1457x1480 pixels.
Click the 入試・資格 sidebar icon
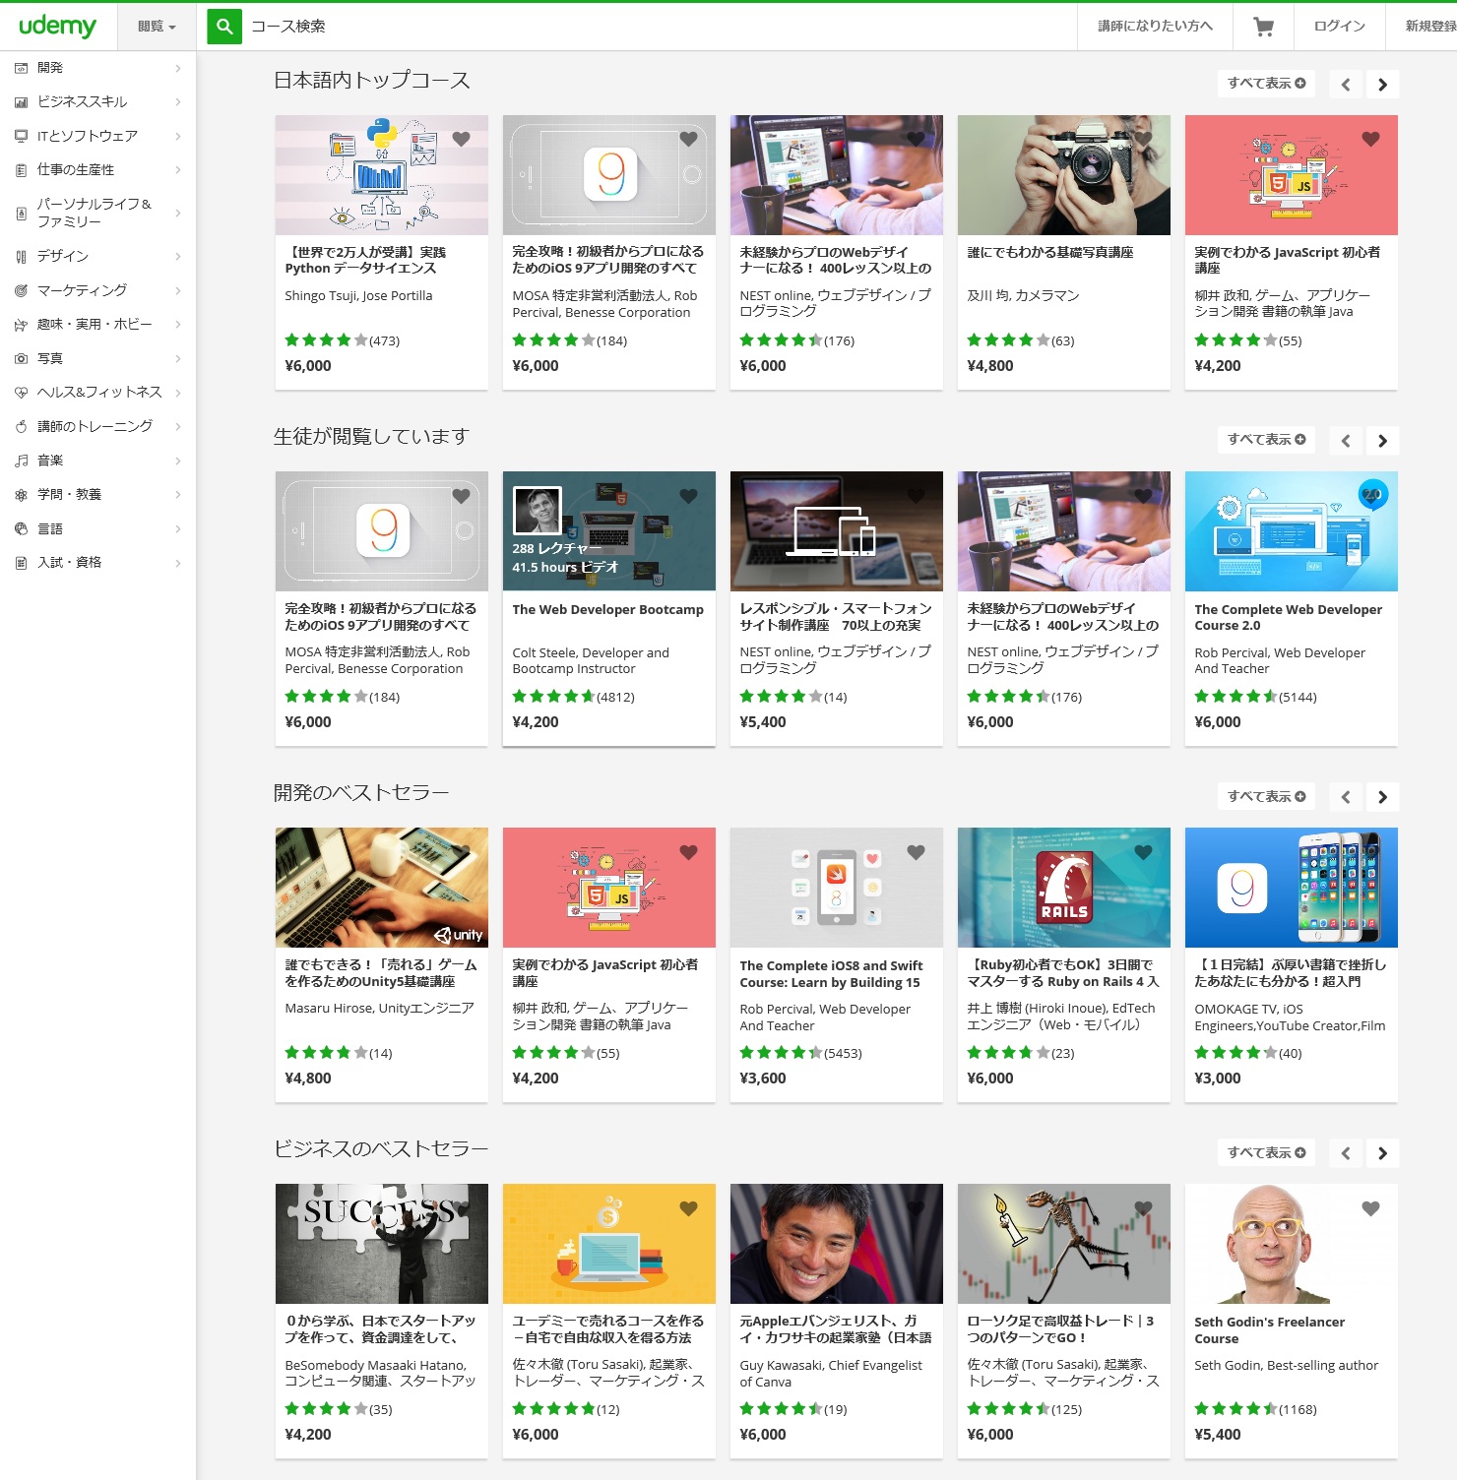point(21,563)
